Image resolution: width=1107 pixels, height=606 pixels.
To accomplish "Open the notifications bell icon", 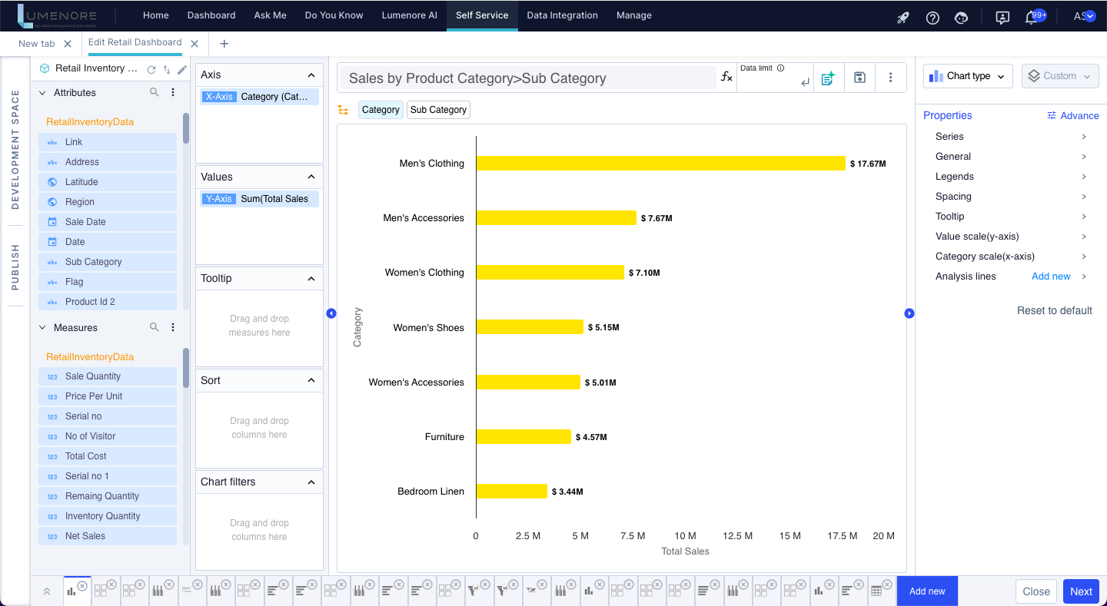I will [x=1032, y=17].
